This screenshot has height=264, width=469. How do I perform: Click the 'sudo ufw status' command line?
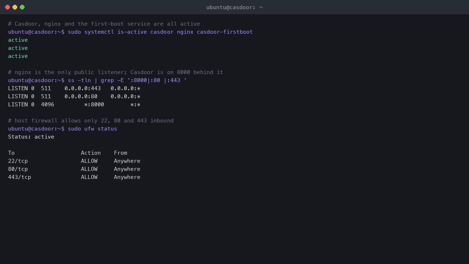[63, 129]
